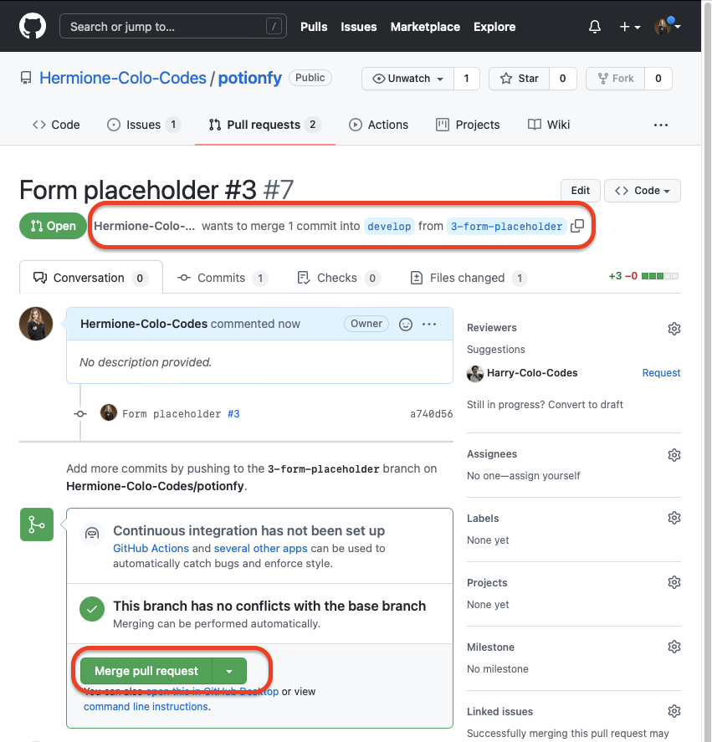Viewport: 712px width, 742px height.
Task: Click the Merge pull request button
Action: point(146,671)
